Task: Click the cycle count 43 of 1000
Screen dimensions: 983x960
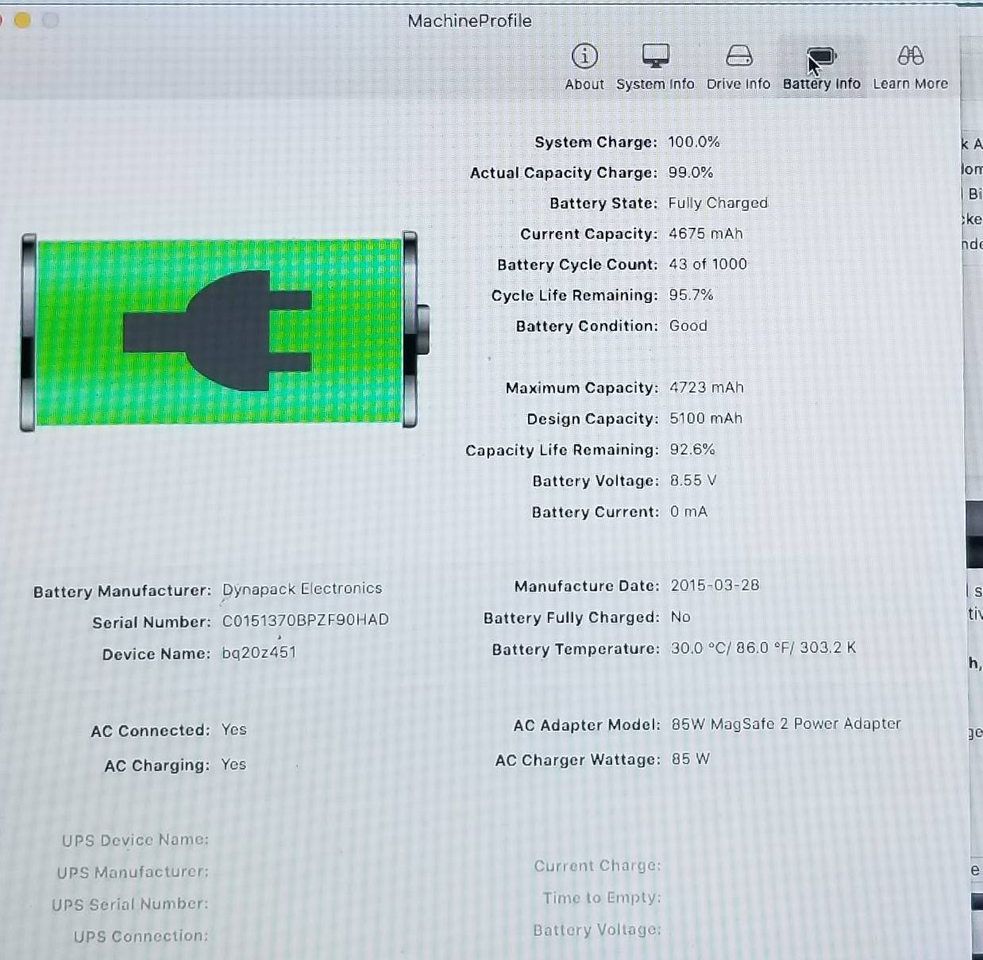Action: point(707,264)
